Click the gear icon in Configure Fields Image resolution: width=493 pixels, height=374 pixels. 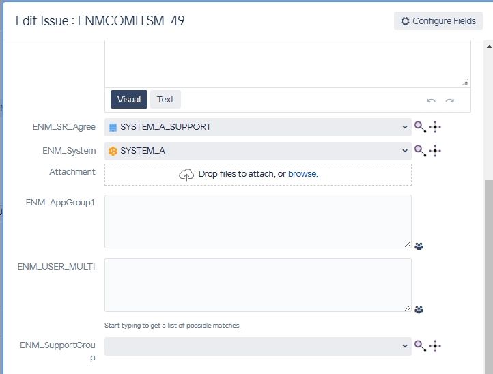tap(405, 21)
